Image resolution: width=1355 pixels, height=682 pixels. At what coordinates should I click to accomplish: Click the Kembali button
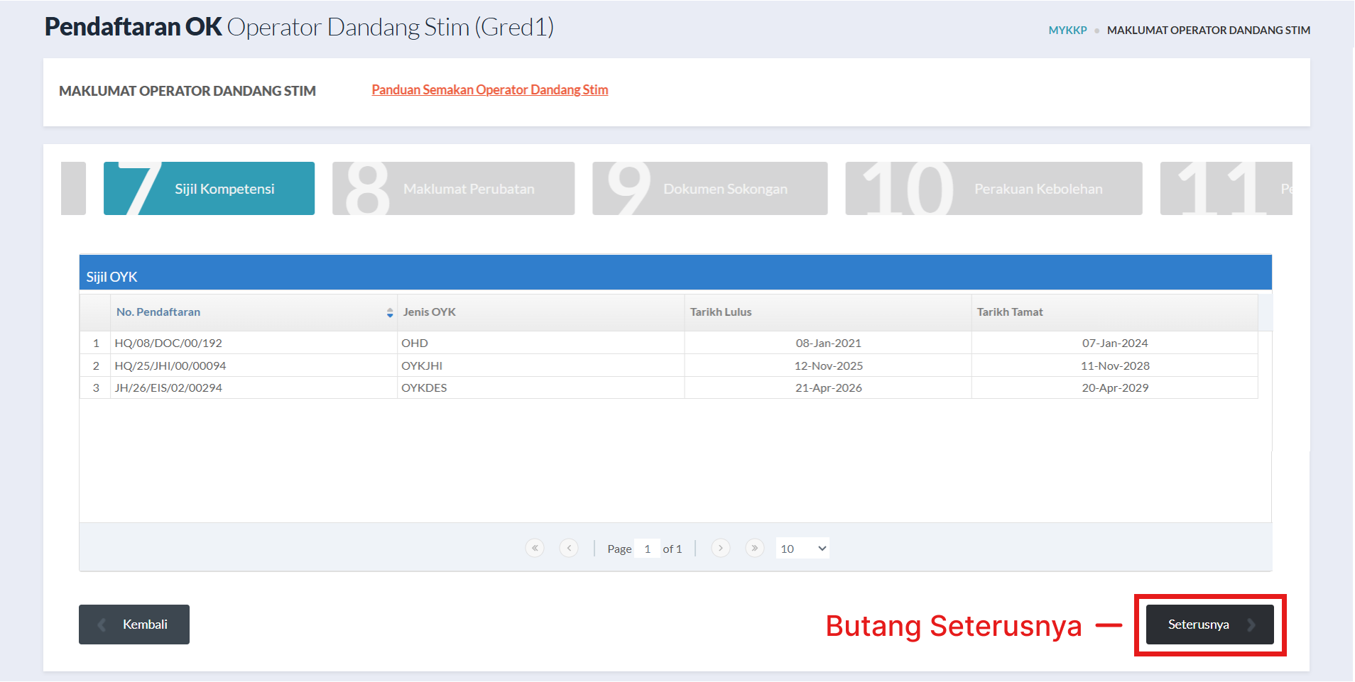tap(134, 625)
